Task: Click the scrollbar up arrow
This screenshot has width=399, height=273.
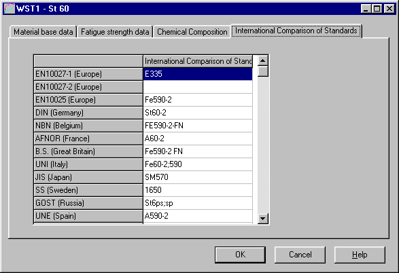Action: pyautogui.click(x=263, y=60)
